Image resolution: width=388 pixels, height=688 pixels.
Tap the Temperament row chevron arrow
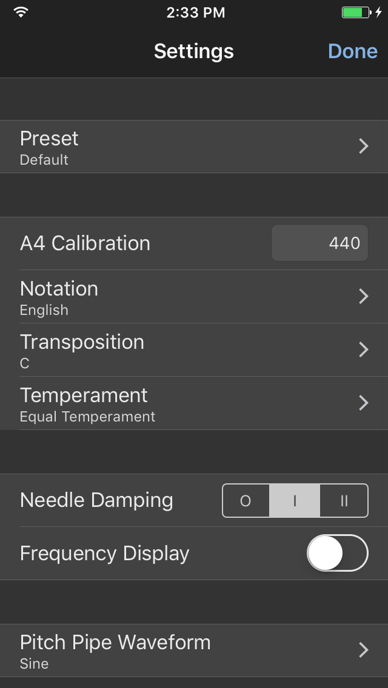pyautogui.click(x=364, y=403)
